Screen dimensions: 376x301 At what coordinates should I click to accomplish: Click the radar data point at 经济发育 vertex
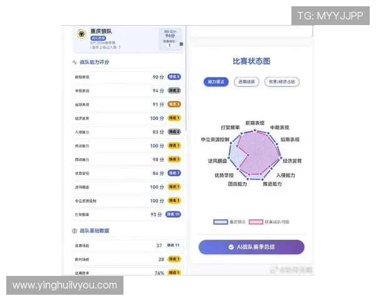point(281,157)
